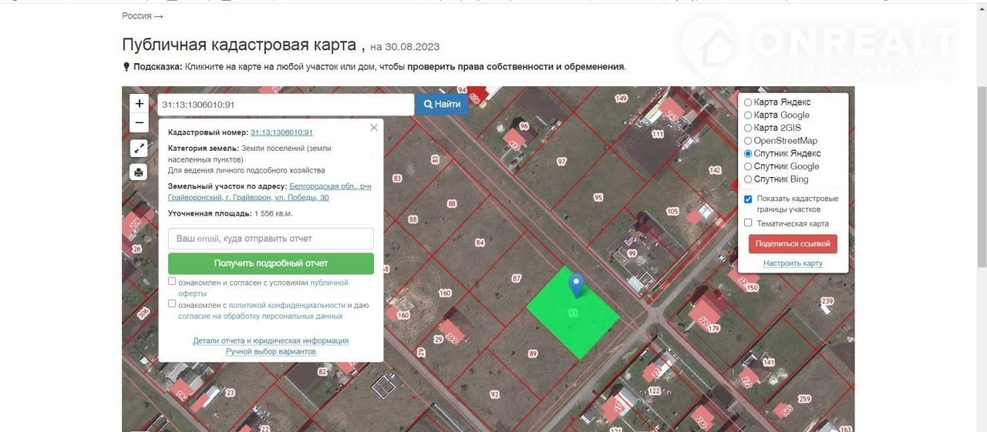Open Настроить карту settings link
Screen dimensions: 987x432
click(793, 263)
